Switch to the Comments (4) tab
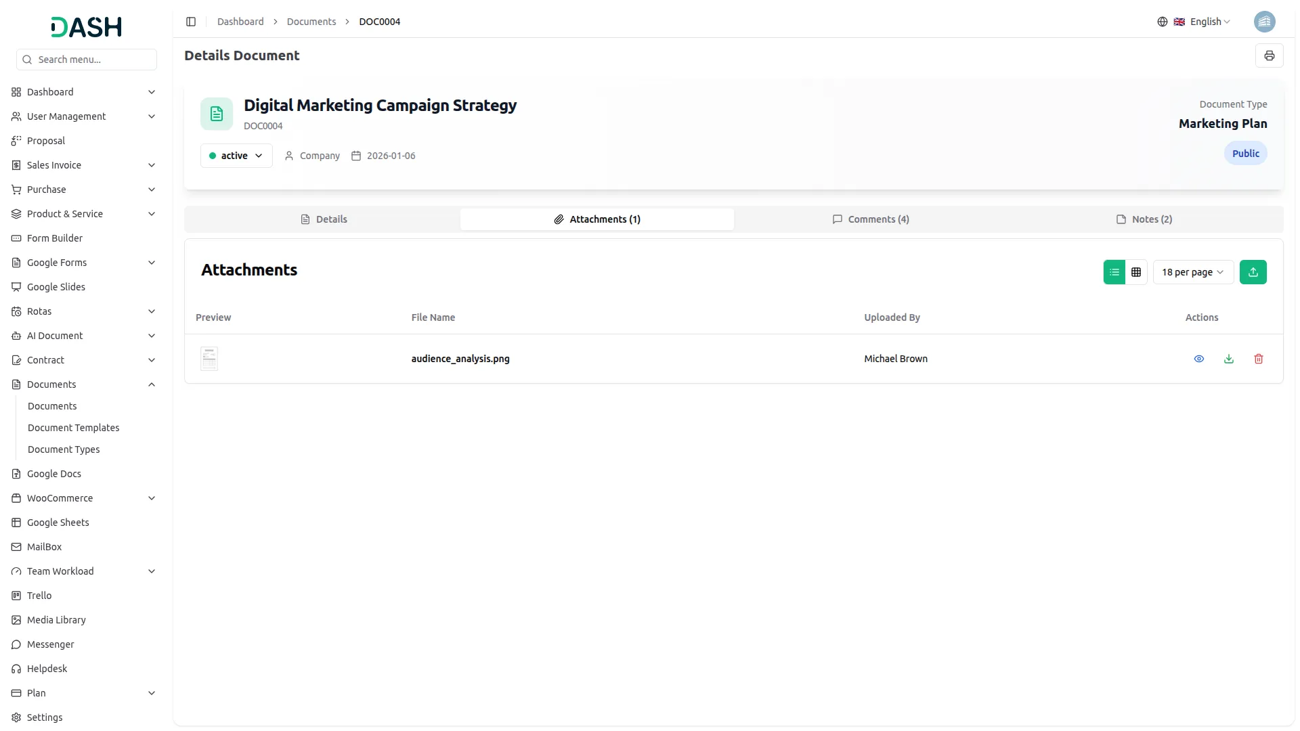 871,219
